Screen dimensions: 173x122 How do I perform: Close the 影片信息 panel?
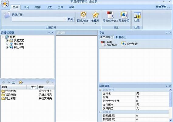click(170, 86)
